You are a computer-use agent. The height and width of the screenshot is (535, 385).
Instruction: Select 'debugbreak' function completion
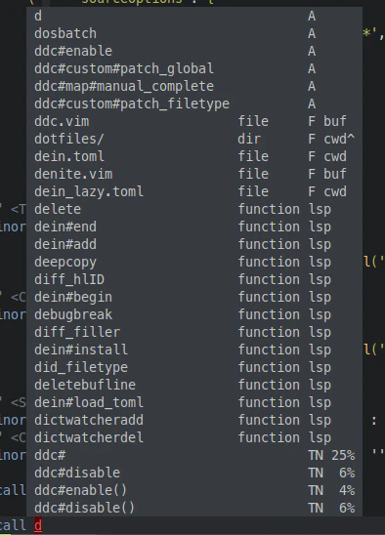(194, 314)
